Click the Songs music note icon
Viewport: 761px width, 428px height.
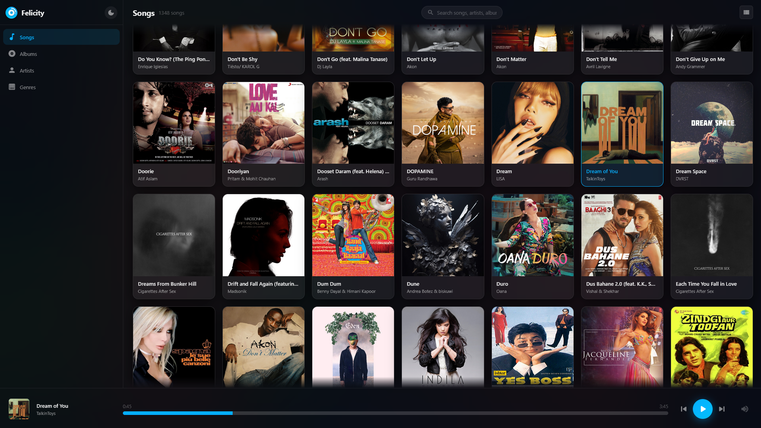pyautogui.click(x=12, y=37)
